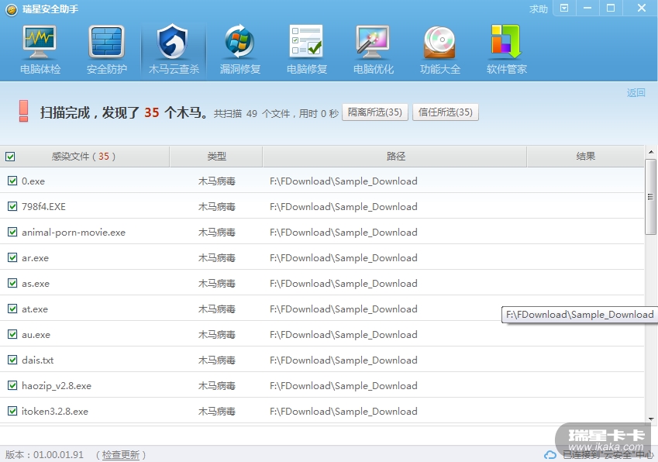Click the 隔离所选(35) quarantine button
The width and height of the screenshot is (658, 462).
[375, 112]
